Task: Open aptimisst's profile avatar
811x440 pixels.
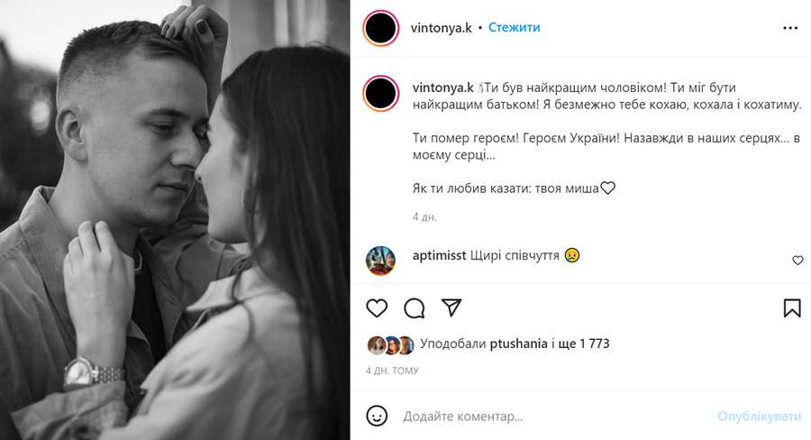Action: coord(380,261)
